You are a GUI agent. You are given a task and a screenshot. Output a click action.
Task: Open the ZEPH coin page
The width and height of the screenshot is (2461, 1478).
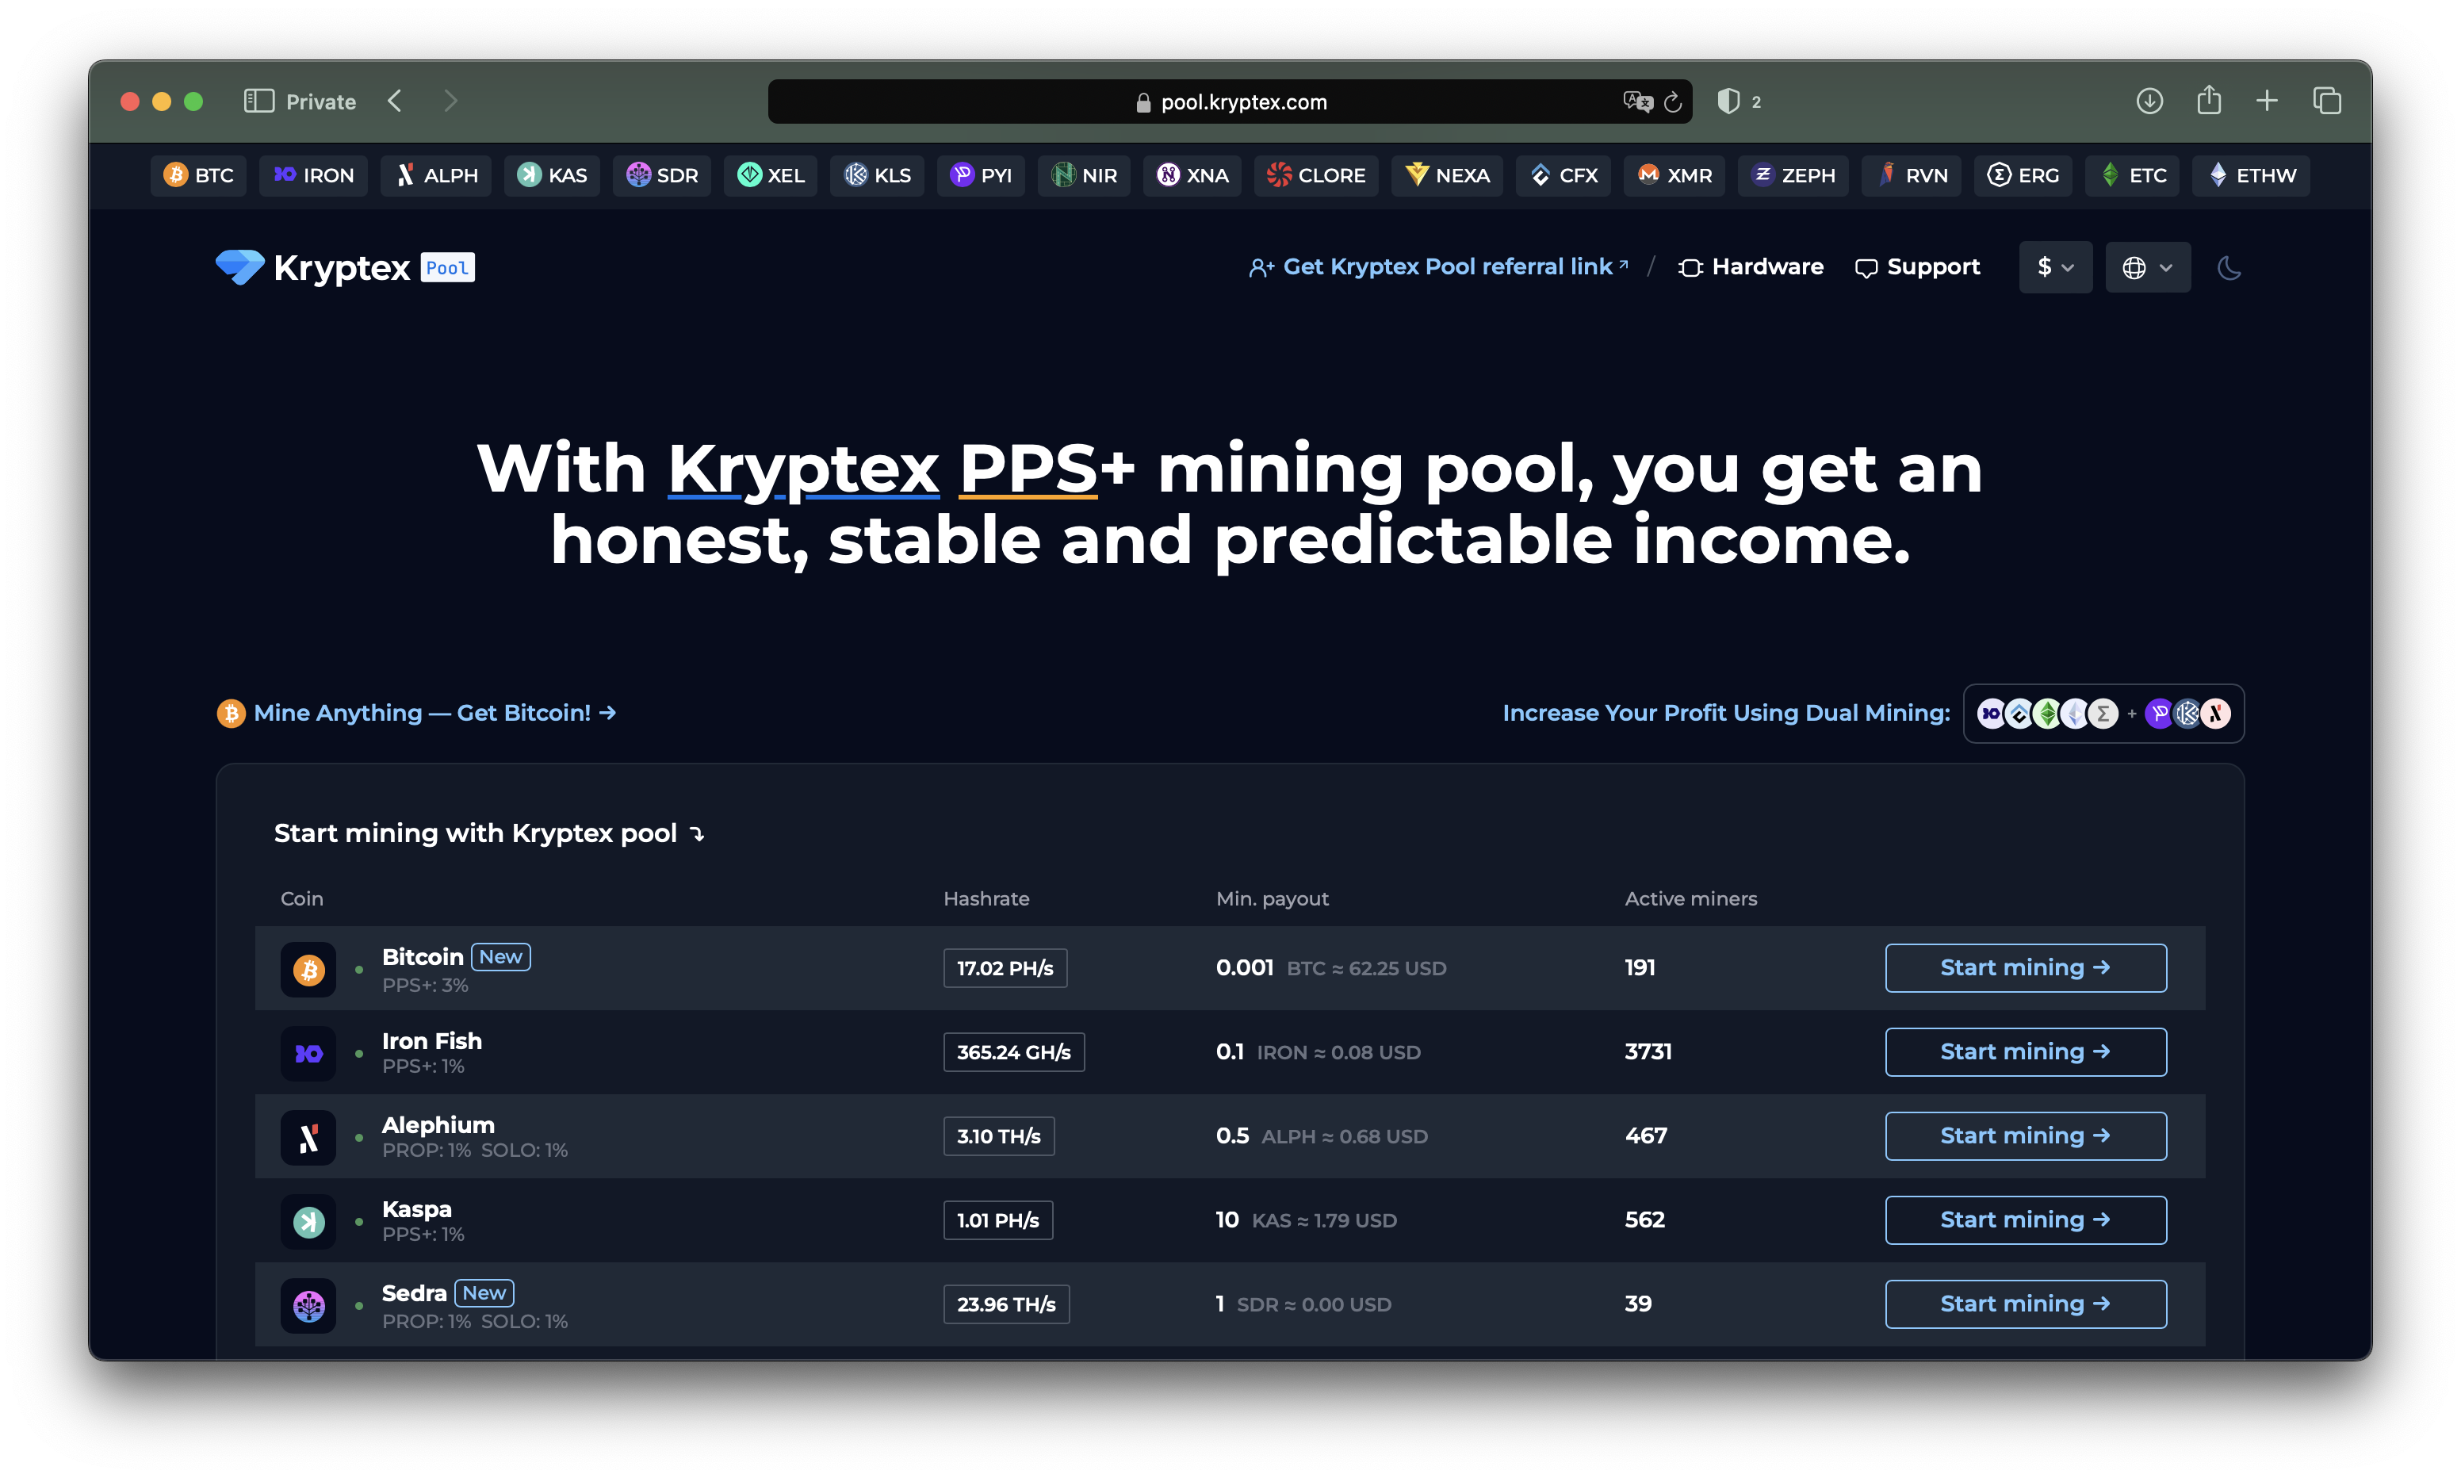point(1792,175)
